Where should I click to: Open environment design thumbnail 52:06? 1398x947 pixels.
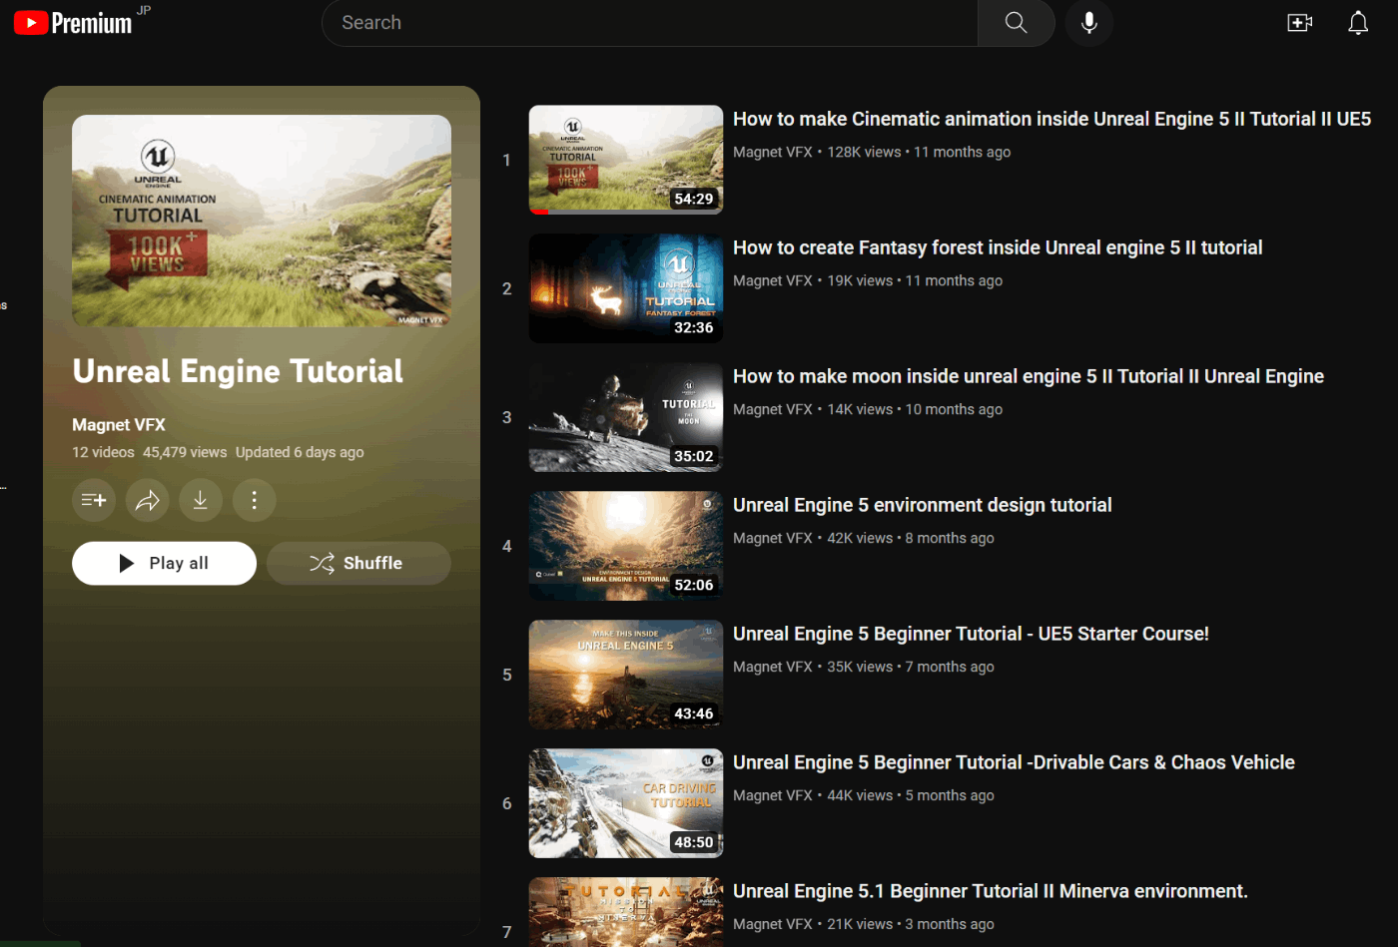pyautogui.click(x=626, y=546)
